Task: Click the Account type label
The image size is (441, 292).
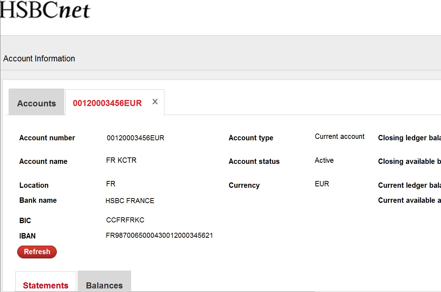Action: (x=251, y=138)
